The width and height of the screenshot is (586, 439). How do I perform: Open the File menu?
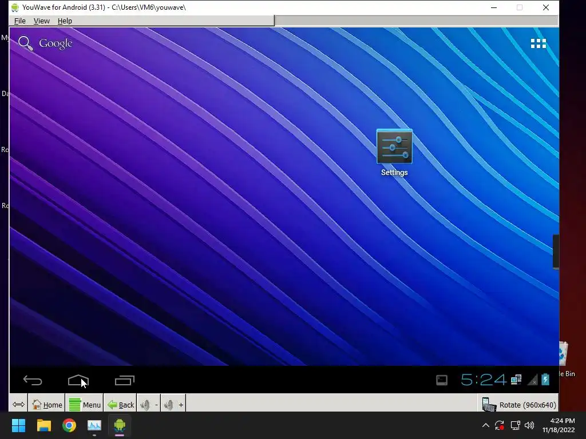coord(20,21)
